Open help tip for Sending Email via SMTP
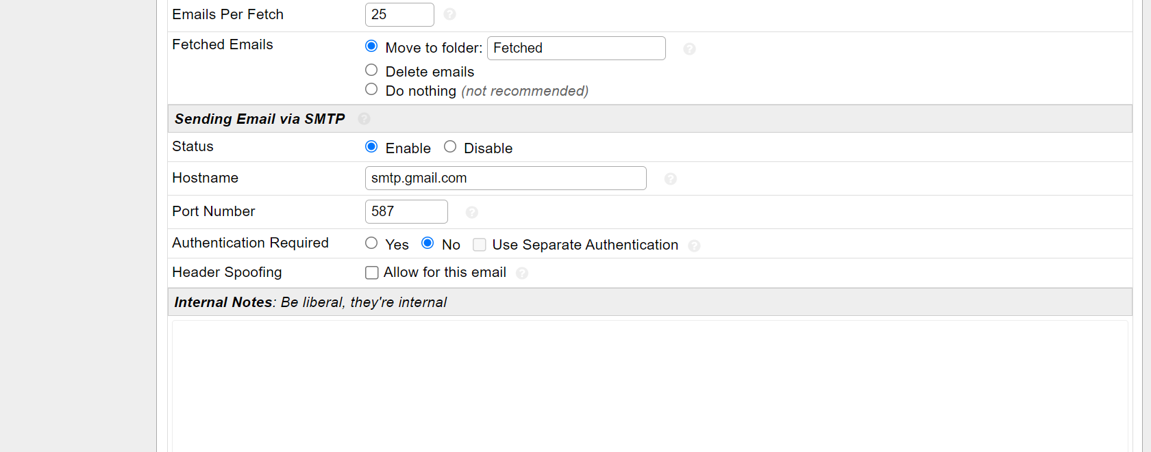The width and height of the screenshot is (1151, 452). click(364, 119)
